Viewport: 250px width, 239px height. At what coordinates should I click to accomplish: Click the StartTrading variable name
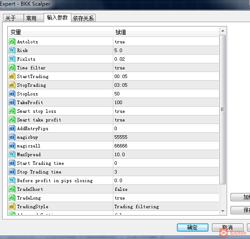pyautogui.click(x=33, y=77)
